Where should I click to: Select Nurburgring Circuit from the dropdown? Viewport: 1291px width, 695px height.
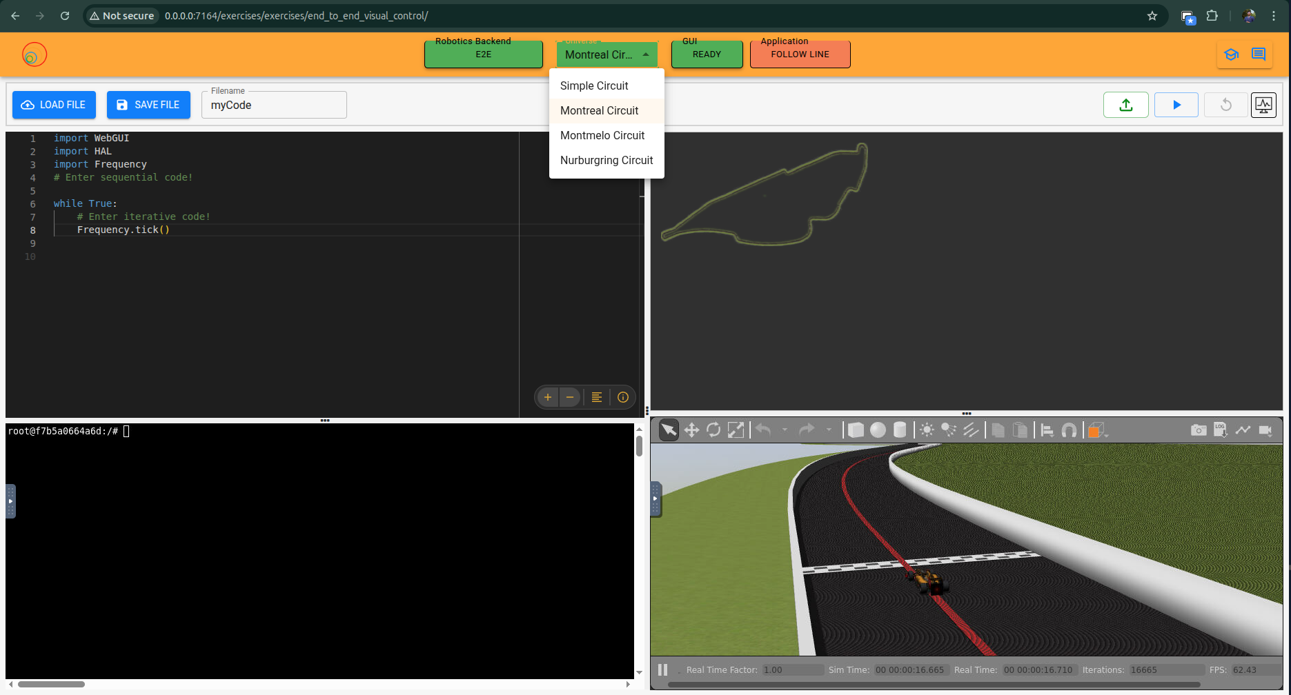[x=607, y=160]
